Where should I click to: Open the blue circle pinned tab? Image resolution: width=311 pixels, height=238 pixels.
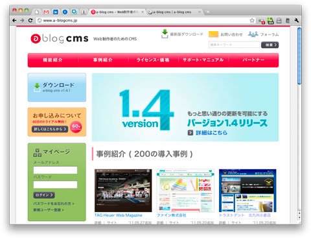coord(65,12)
